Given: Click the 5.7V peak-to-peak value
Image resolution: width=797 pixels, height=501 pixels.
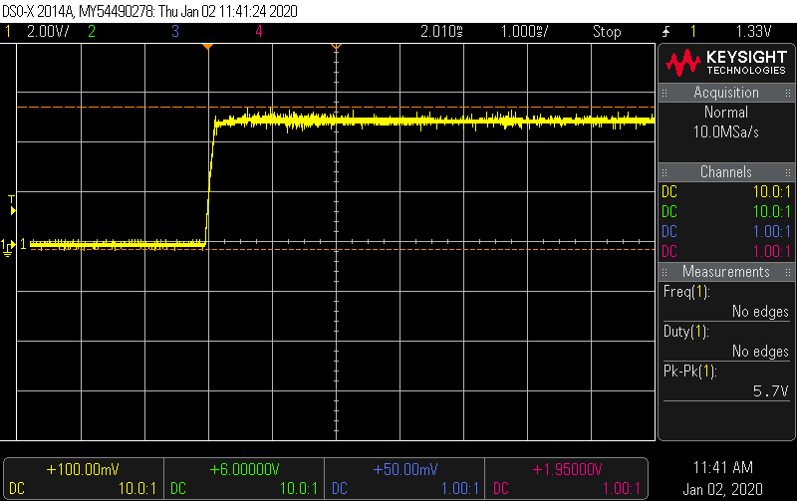Looking at the screenshot, I should (770, 391).
